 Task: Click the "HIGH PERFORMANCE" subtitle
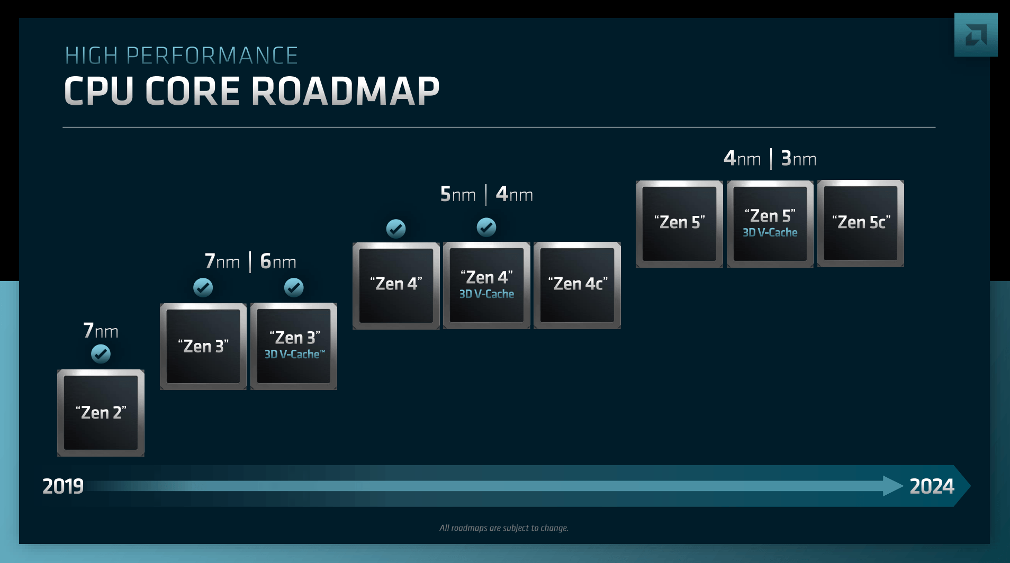[182, 56]
